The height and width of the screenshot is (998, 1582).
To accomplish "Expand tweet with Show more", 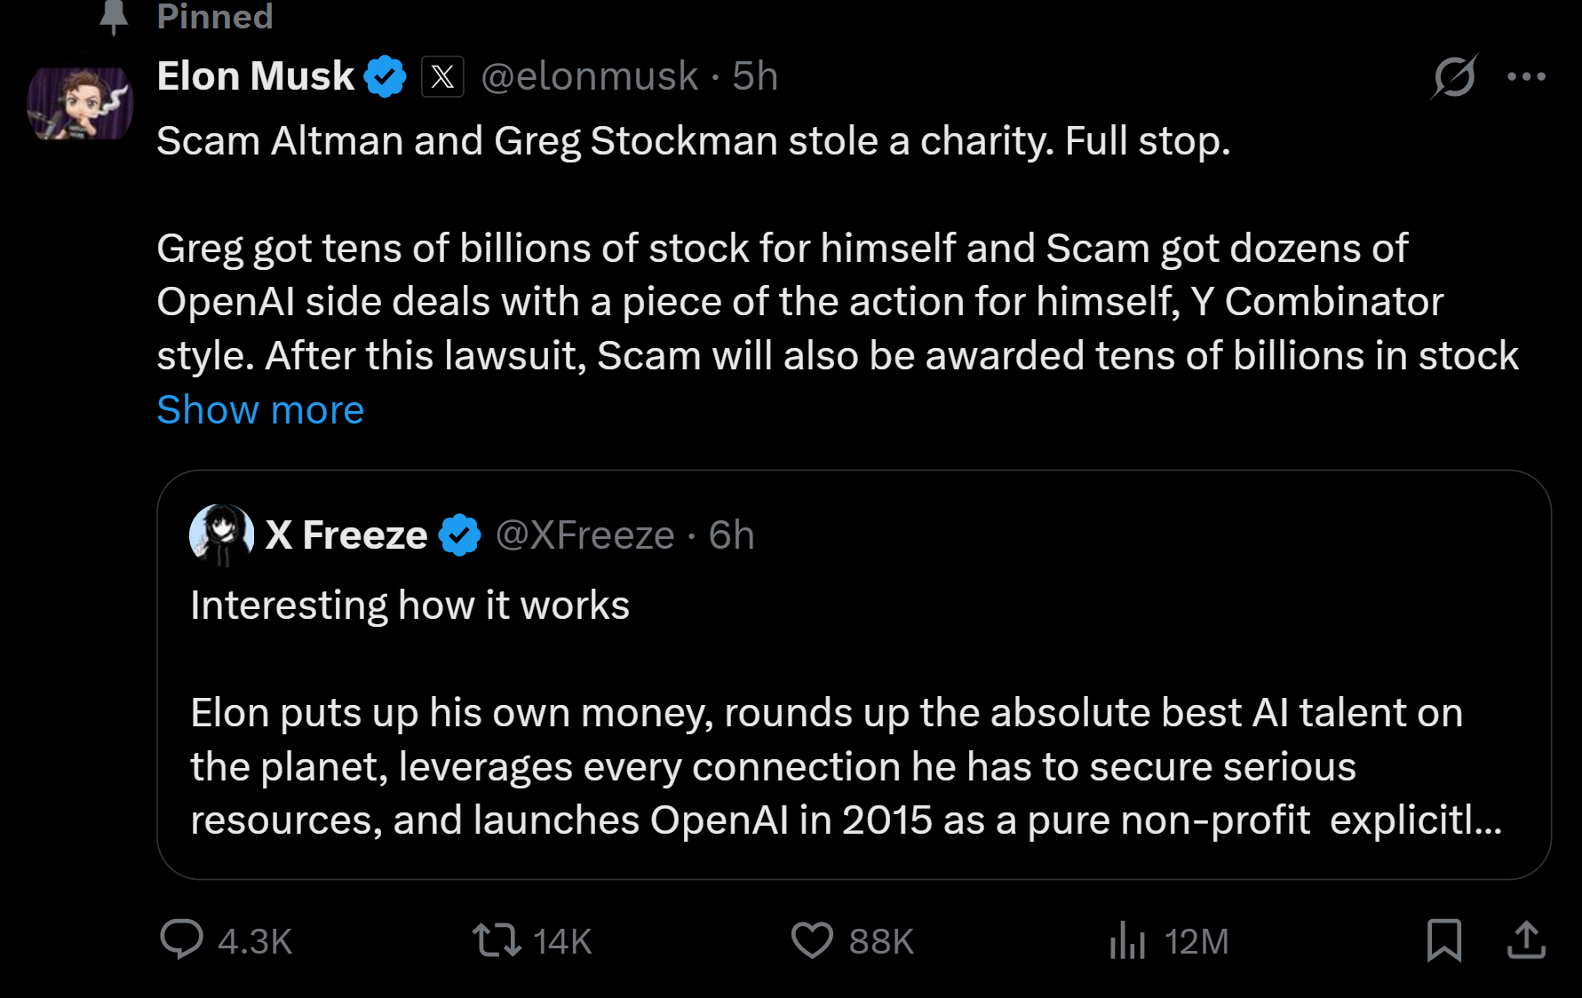I will click(x=260, y=410).
